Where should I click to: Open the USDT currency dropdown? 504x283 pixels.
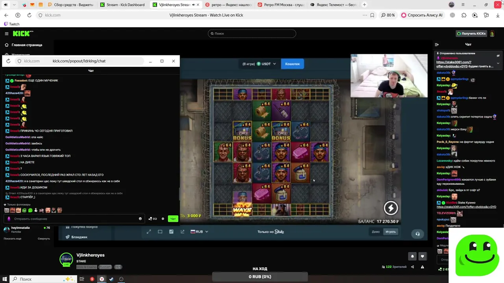267,64
